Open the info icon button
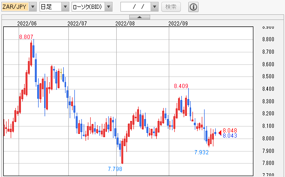 (x=193, y=7)
